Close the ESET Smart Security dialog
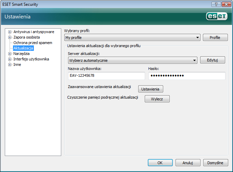233x172 pixels. point(226,4)
